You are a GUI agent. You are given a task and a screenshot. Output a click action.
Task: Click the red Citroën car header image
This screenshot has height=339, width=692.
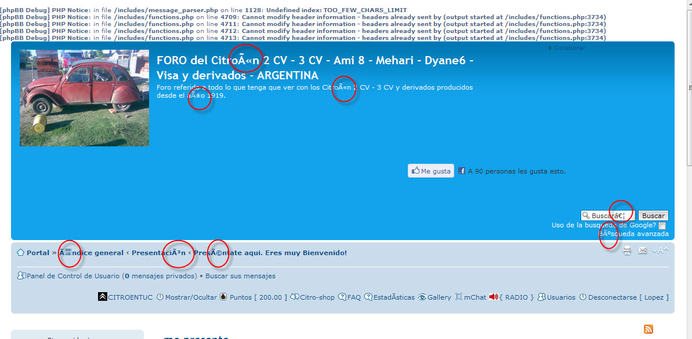[x=84, y=98]
